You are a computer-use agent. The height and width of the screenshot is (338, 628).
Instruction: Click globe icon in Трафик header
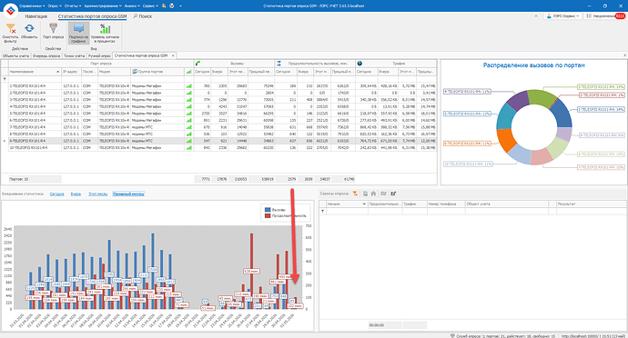(x=360, y=64)
